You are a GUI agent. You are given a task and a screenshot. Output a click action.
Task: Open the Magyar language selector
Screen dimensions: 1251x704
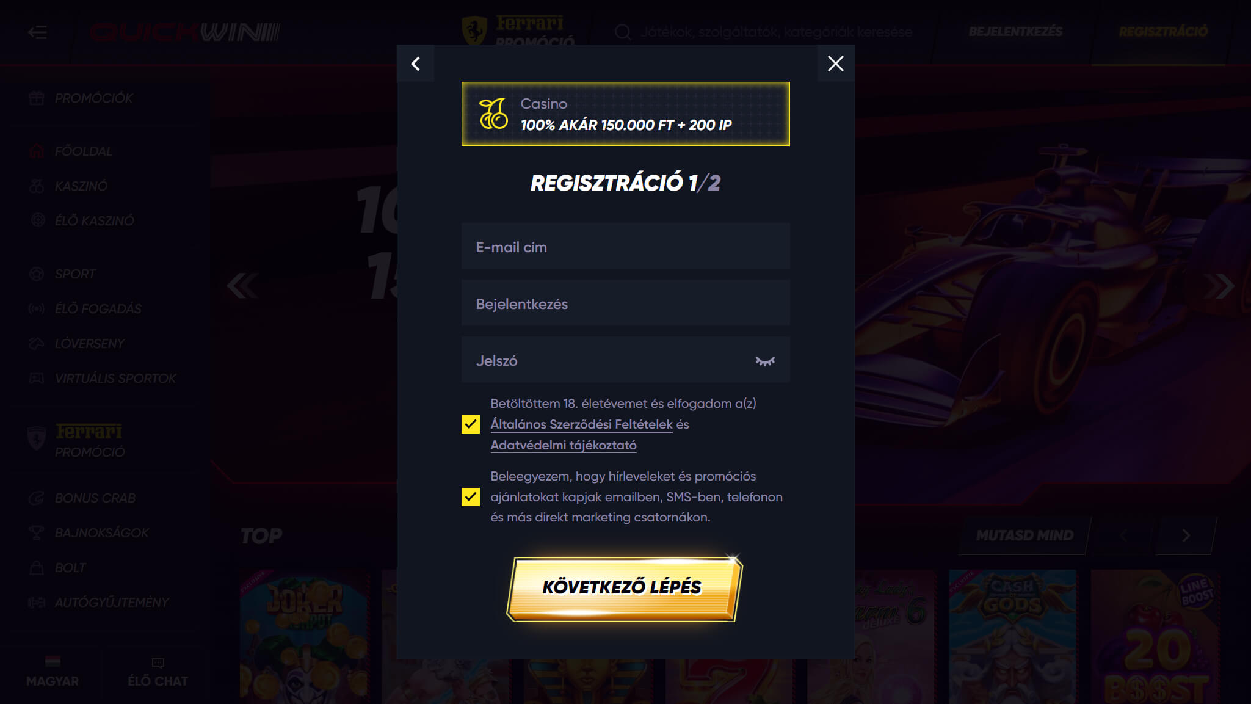53,672
